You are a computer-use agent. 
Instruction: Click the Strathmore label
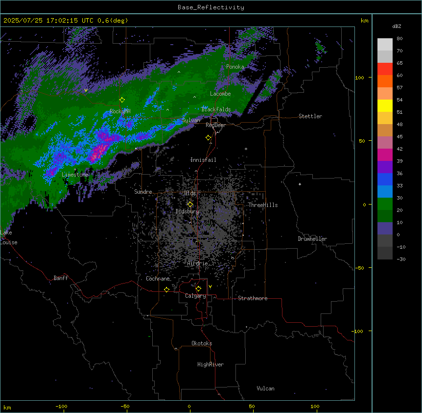pyautogui.click(x=253, y=298)
